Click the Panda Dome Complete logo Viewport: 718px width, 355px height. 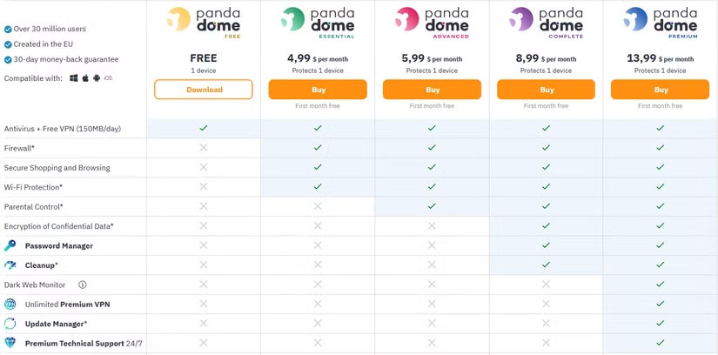(x=546, y=21)
